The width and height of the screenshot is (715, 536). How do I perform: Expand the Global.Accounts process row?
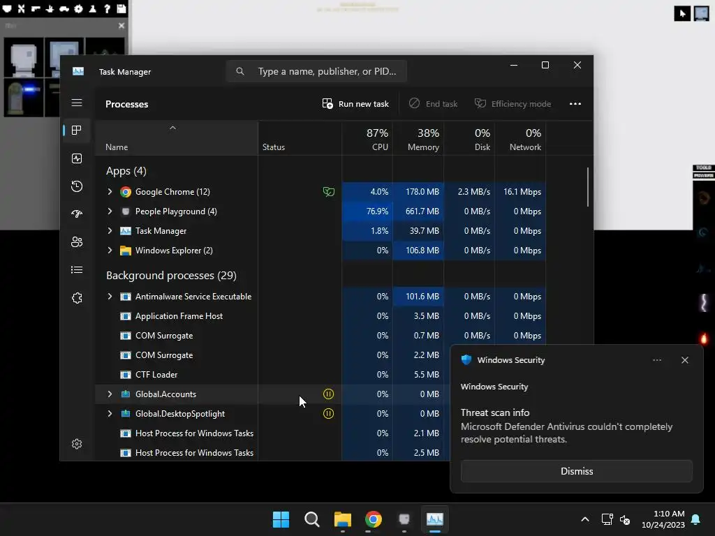(x=110, y=394)
